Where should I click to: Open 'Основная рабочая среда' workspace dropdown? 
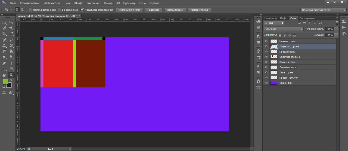click(324, 10)
